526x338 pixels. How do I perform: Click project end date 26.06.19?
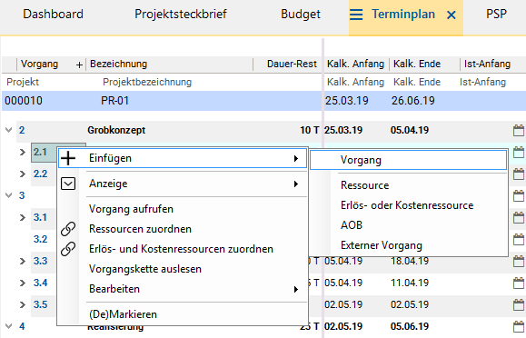[413, 101]
